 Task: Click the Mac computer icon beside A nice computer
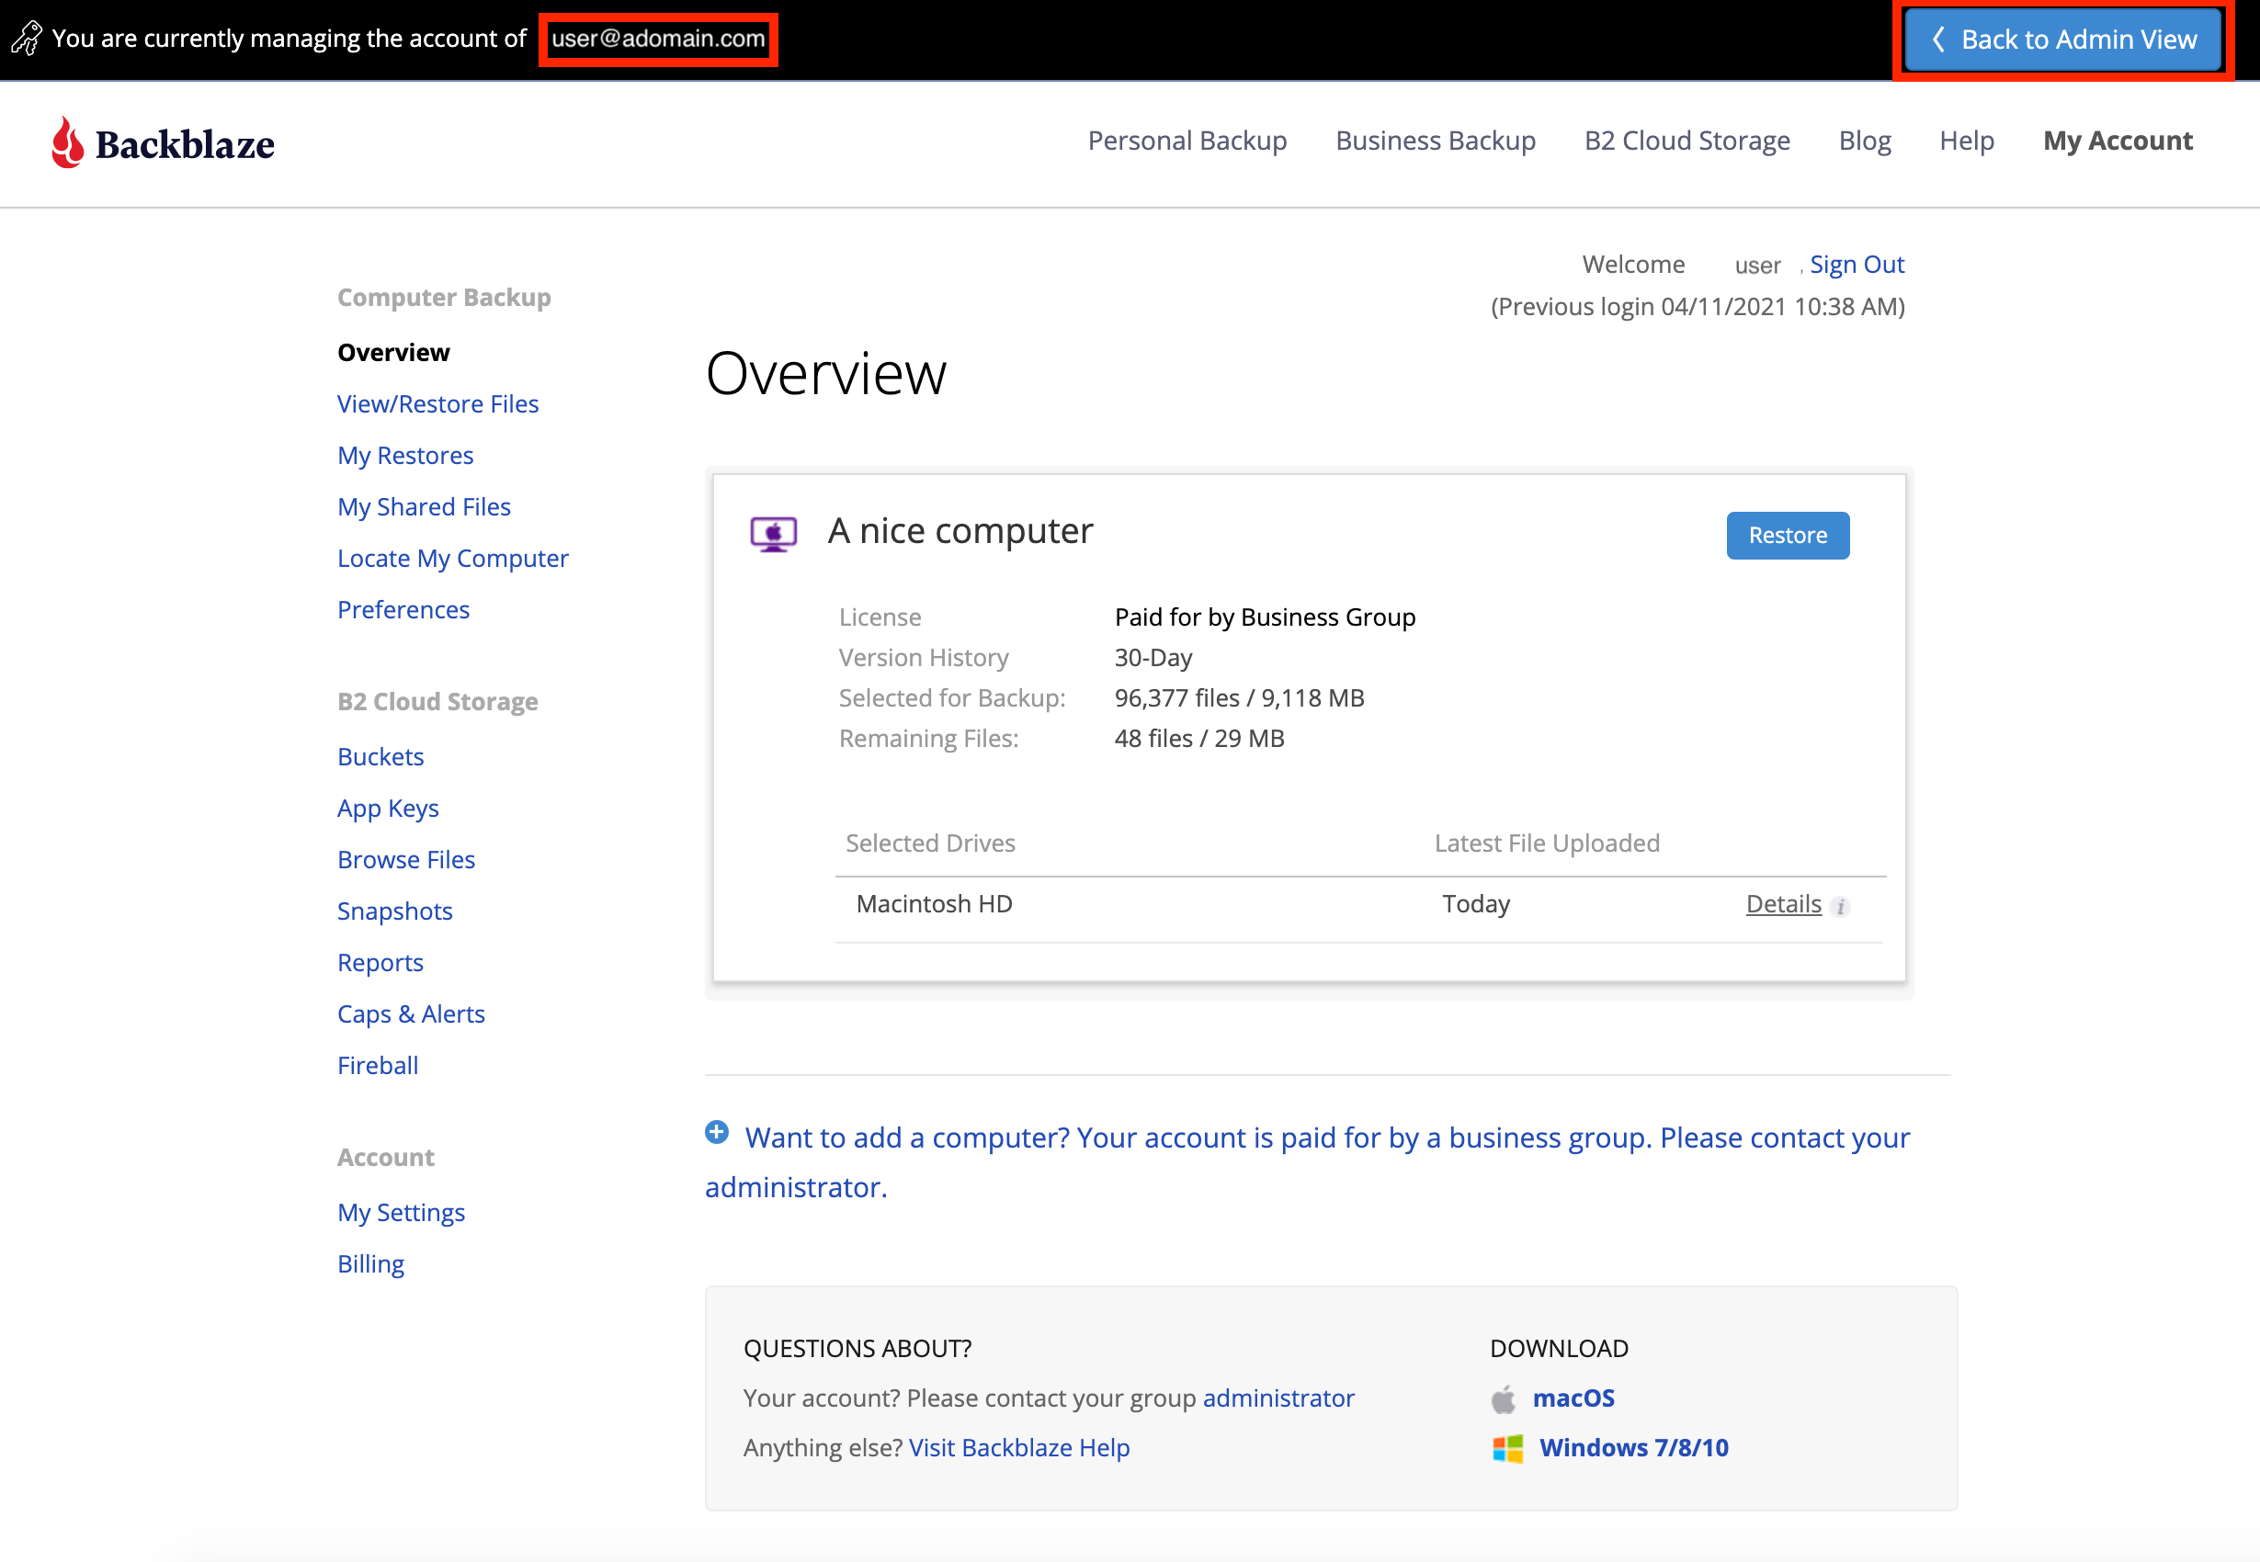coord(773,535)
